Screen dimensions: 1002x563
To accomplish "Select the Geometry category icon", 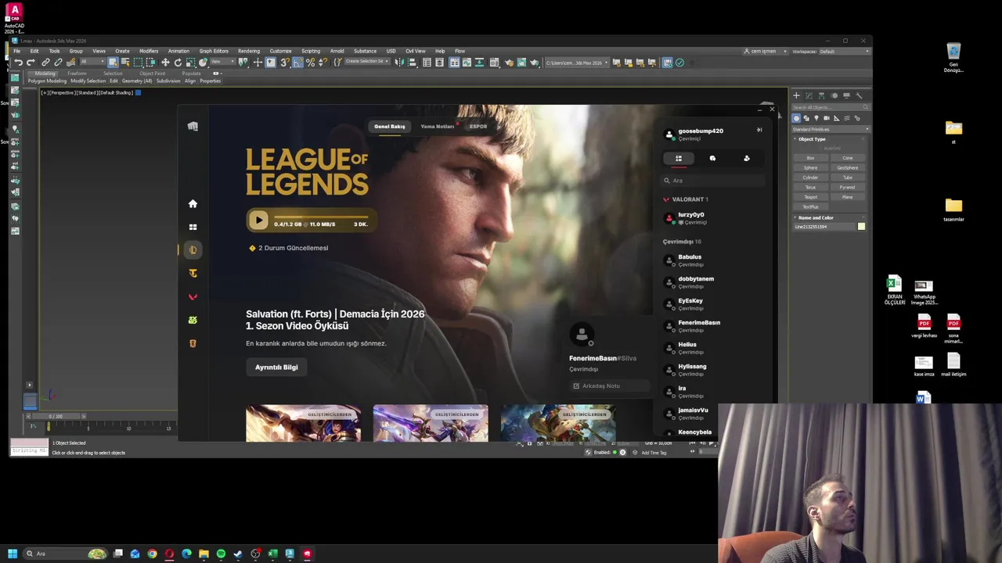I will click(x=796, y=118).
